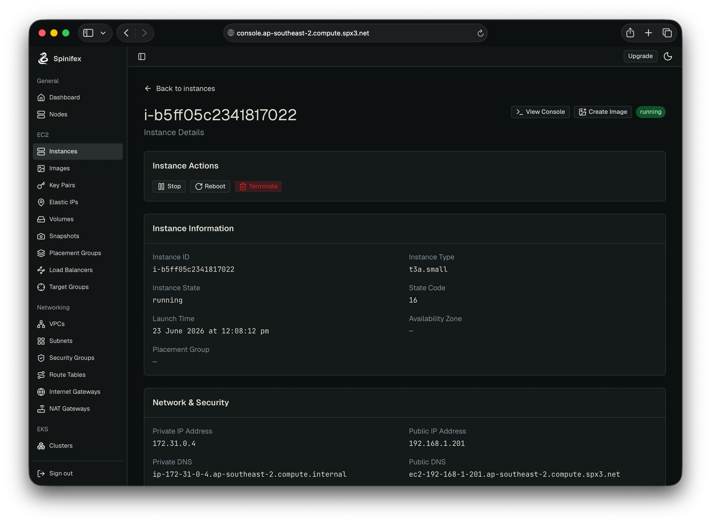Open Subnets via grid icon
The height and width of the screenshot is (524, 711).
[x=41, y=341]
